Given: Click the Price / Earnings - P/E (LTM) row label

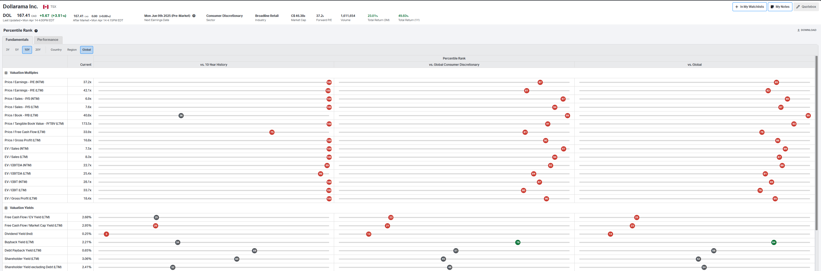Looking at the screenshot, I should (24, 91).
